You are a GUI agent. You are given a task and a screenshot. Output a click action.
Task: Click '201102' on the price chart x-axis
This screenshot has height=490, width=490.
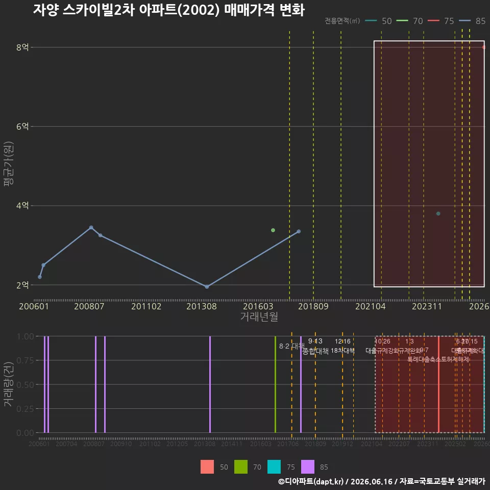pyautogui.click(x=146, y=306)
